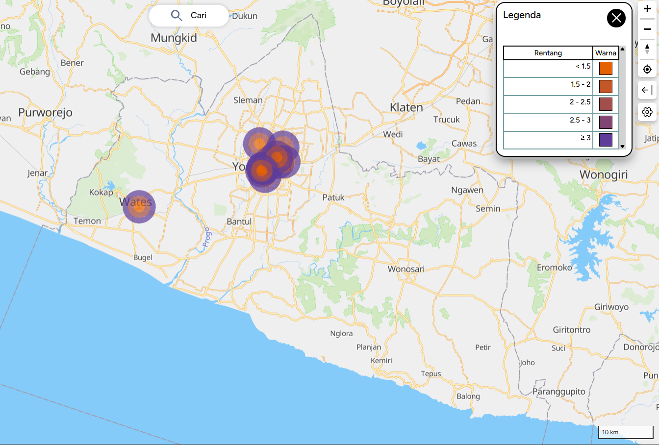Click the search magnifier icon
The width and height of the screenshot is (659, 445).
click(x=176, y=16)
